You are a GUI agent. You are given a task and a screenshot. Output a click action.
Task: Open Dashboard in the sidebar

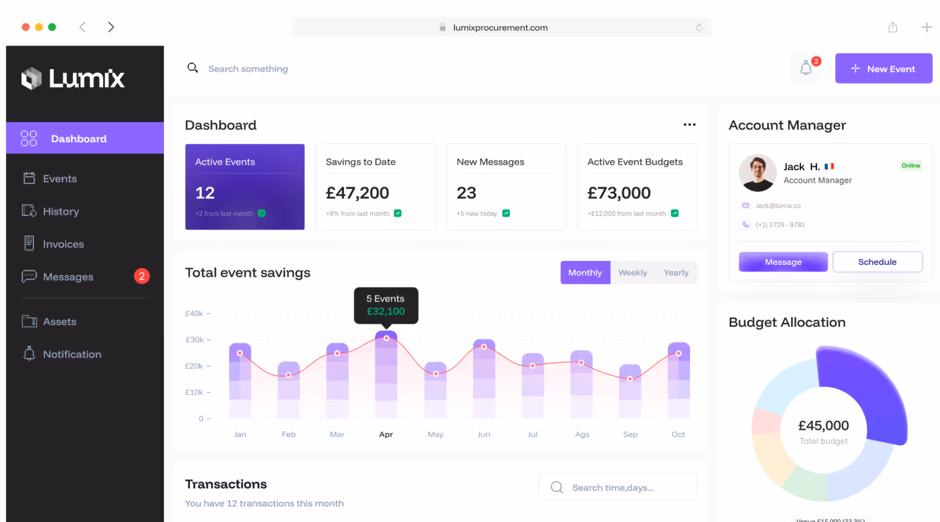coord(85,138)
